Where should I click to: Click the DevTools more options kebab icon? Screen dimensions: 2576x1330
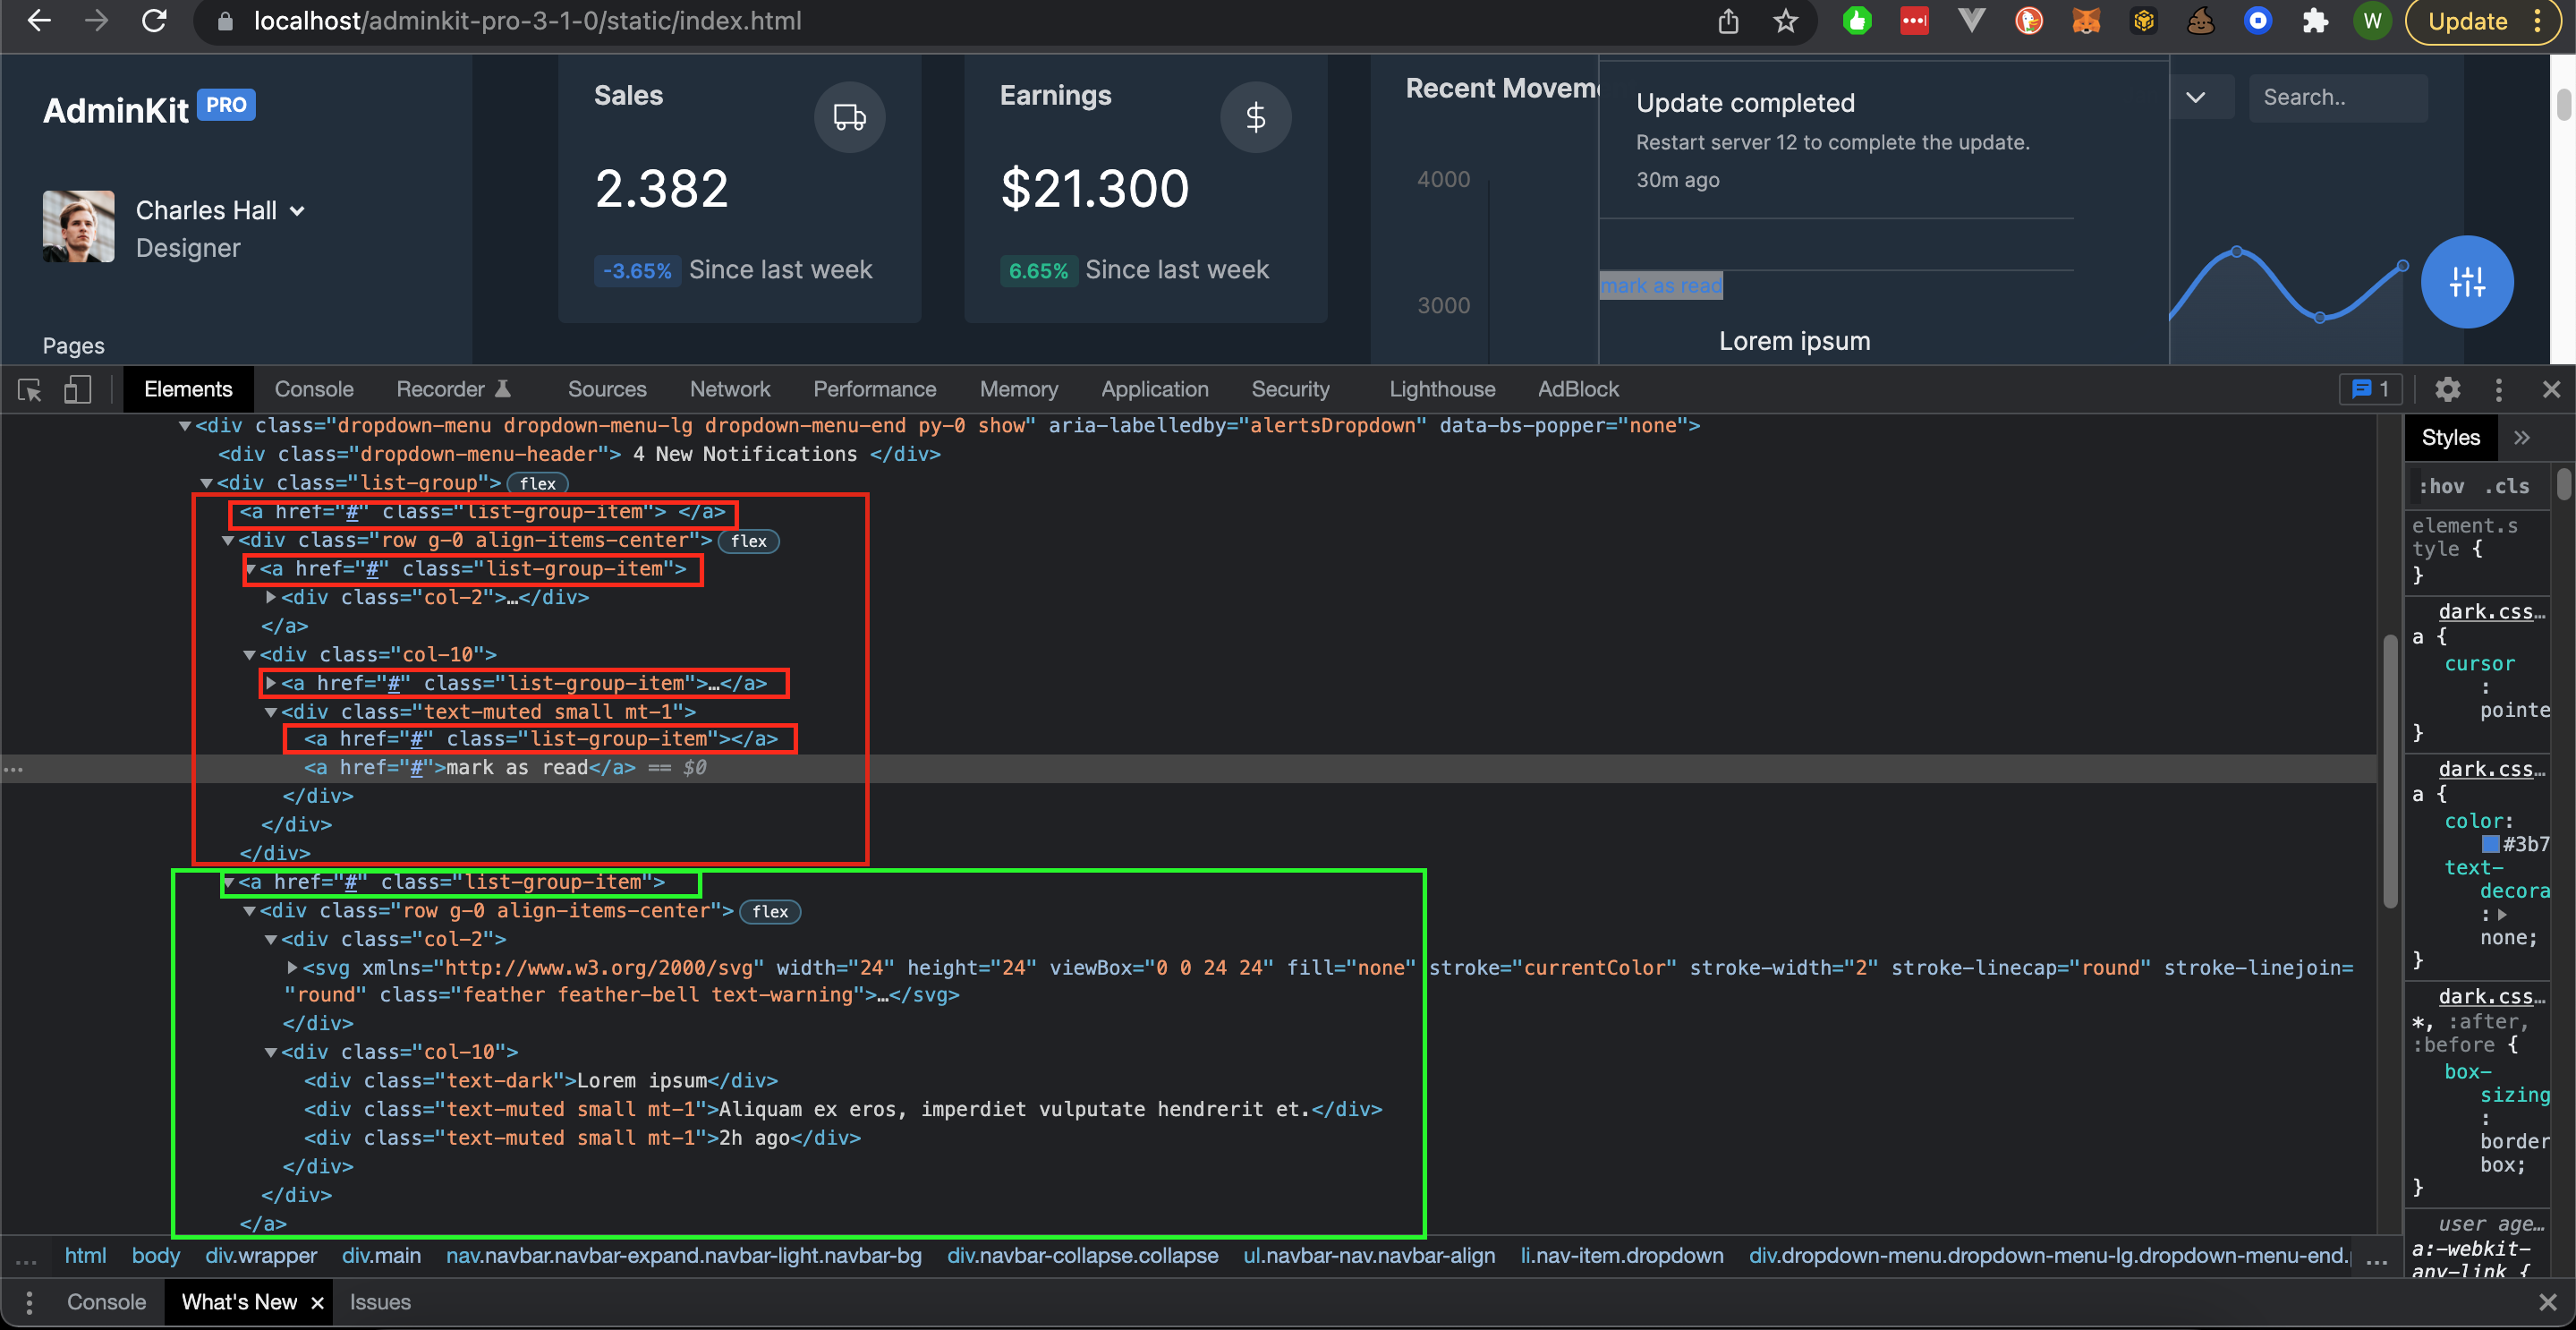click(2499, 389)
